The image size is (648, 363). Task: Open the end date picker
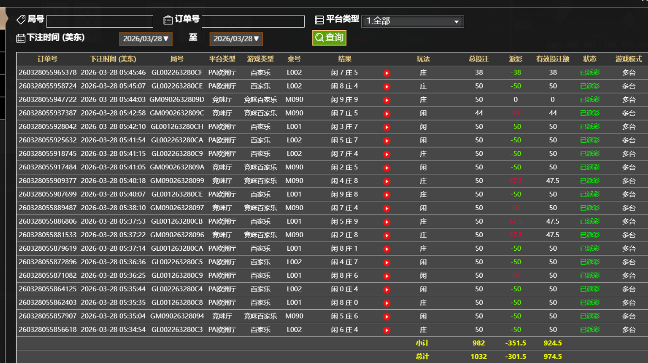click(236, 39)
